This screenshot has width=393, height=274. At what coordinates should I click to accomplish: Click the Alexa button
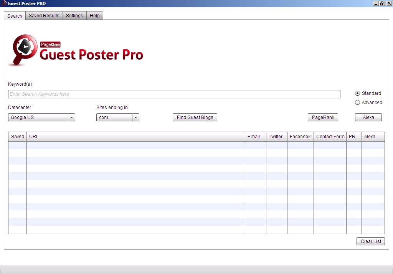tap(368, 117)
